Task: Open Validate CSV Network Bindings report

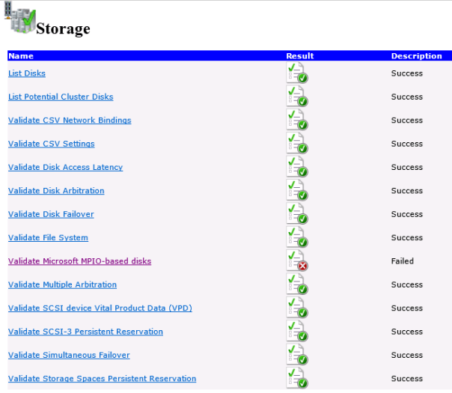Action: click(70, 121)
